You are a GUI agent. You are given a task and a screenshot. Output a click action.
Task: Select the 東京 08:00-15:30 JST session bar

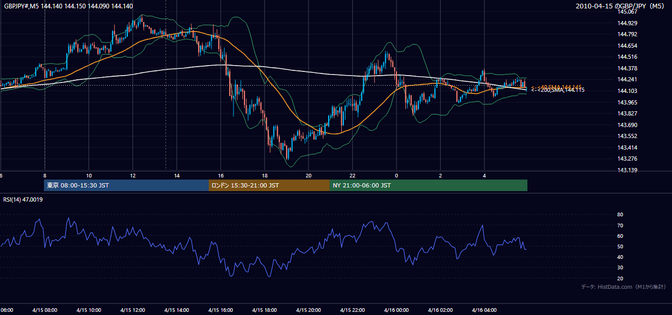(126, 185)
